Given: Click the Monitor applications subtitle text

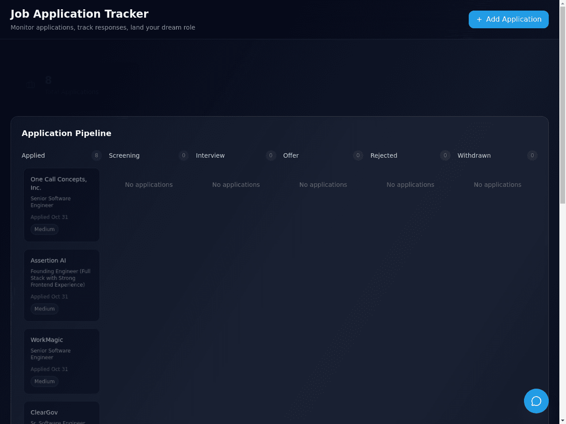Looking at the screenshot, I should [x=103, y=27].
